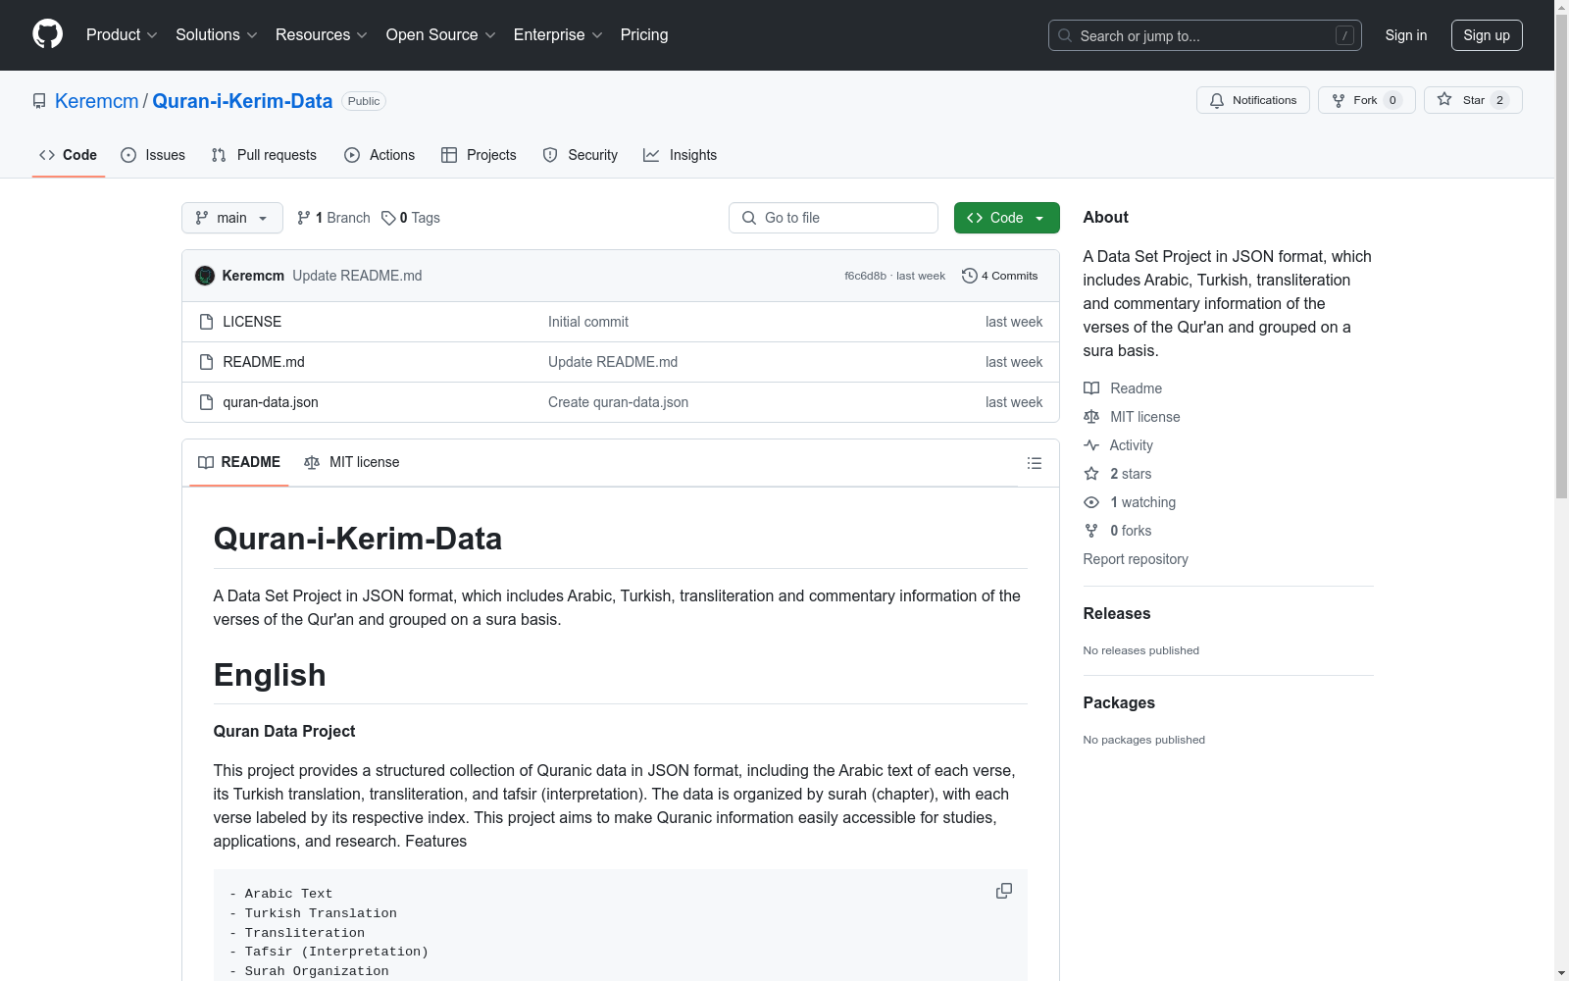Select the README tab in file viewer
1569x981 pixels.
click(x=239, y=462)
